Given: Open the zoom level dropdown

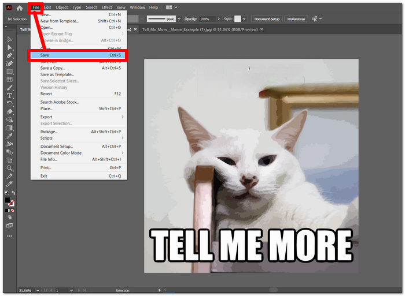Looking at the screenshot, I should coord(38,290).
